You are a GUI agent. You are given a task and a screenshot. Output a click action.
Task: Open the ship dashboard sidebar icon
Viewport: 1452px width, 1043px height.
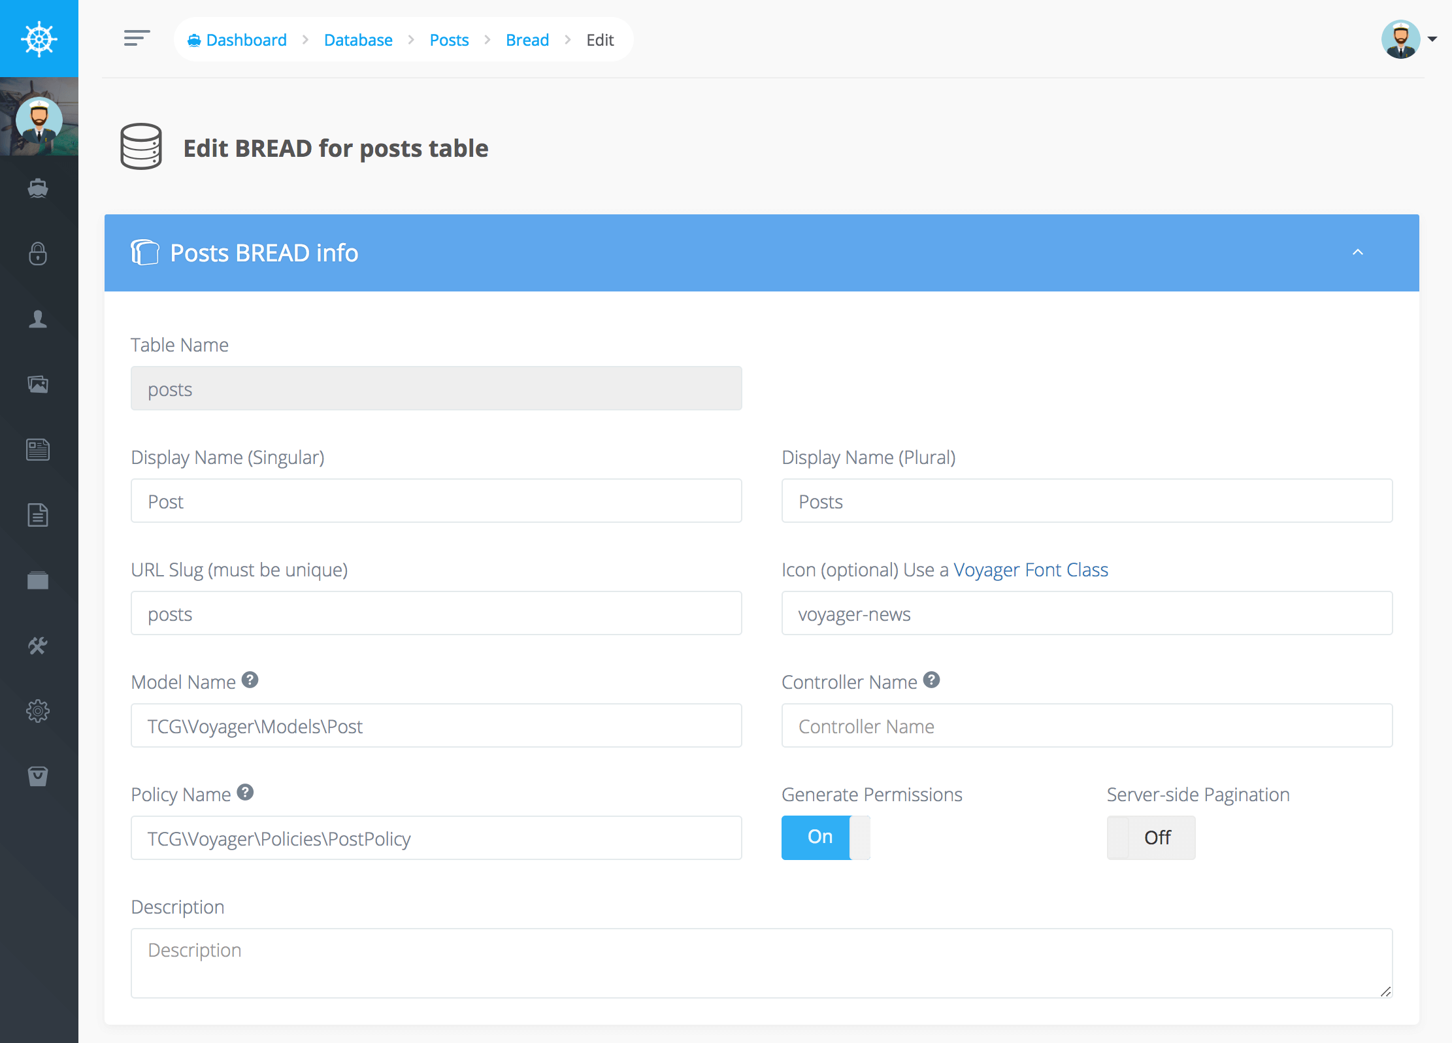click(x=38, y=189)
